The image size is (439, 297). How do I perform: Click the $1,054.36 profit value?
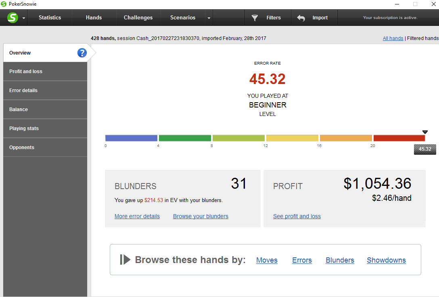pyautogui.click(x=377, y=184)
